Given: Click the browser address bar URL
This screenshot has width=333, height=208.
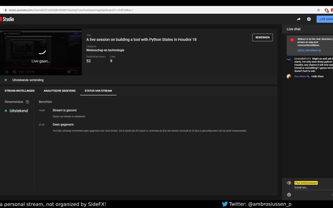Looking at the screenshot, I should pos(71,10).
